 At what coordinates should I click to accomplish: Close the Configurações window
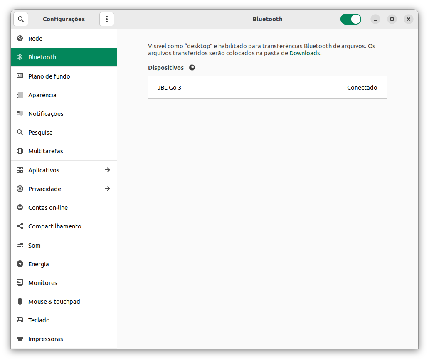pyautogui.click(x=409, y=19)
